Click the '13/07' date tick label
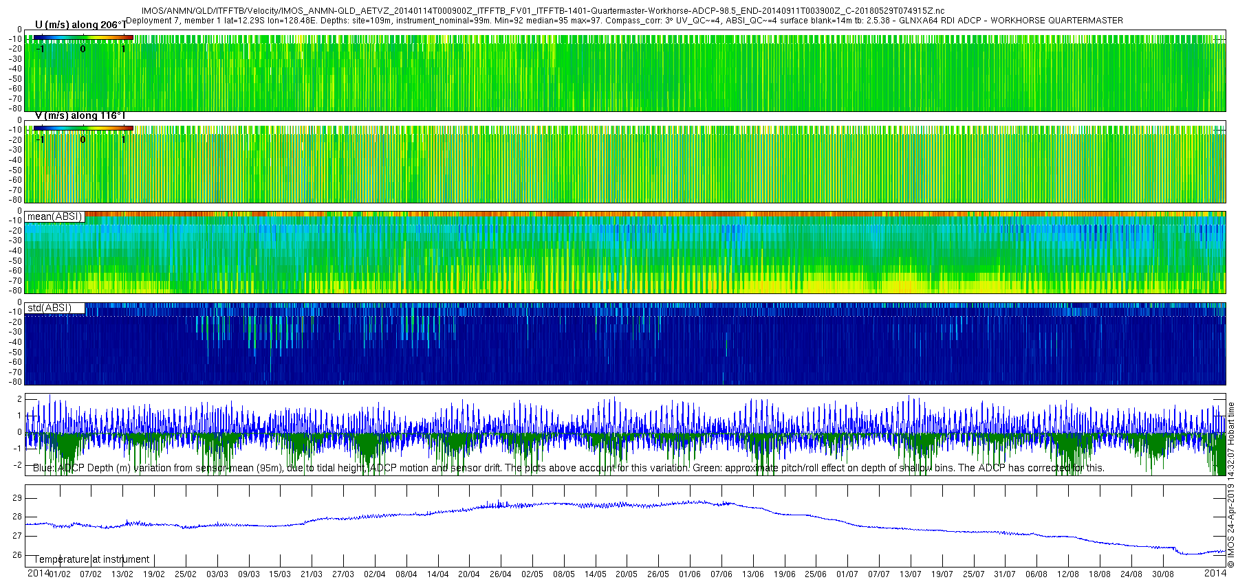This screenshot has height=584, width=1238. [911, 574]
